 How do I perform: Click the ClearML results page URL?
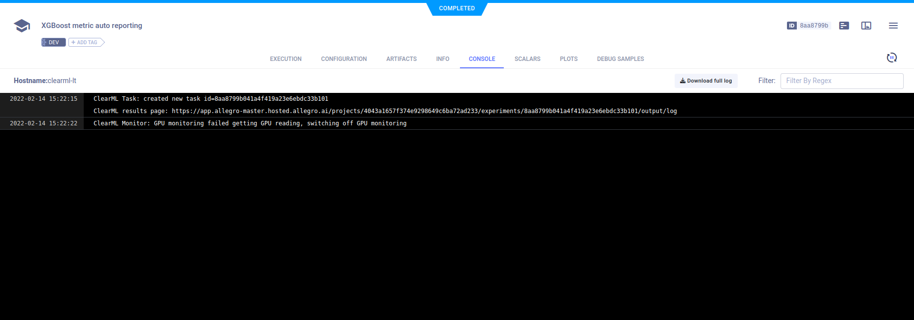coord(424,111)
